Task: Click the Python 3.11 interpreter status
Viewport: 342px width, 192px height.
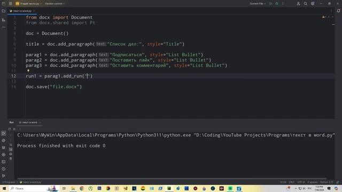Action: [x=327, y=182]
